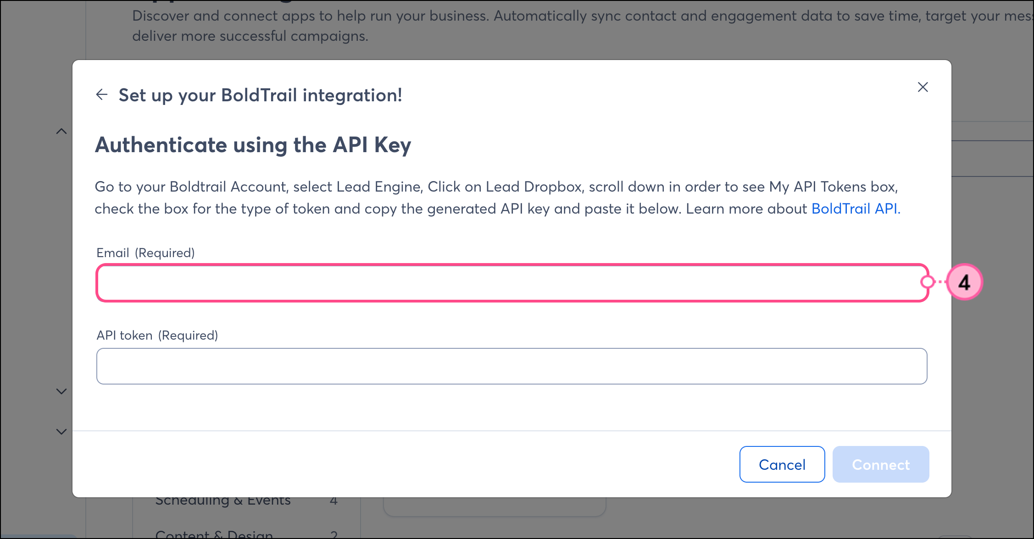The width and height of the screenshot is (1034, 539).
Task: Click Set up your BoldTrail integration title
Action: point(260,95)
